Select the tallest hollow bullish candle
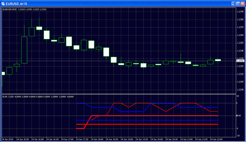This screenshot has height=142, width=246. click(x=24, y=50)
